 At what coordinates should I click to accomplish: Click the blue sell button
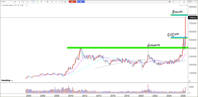(x=81, y=2)
